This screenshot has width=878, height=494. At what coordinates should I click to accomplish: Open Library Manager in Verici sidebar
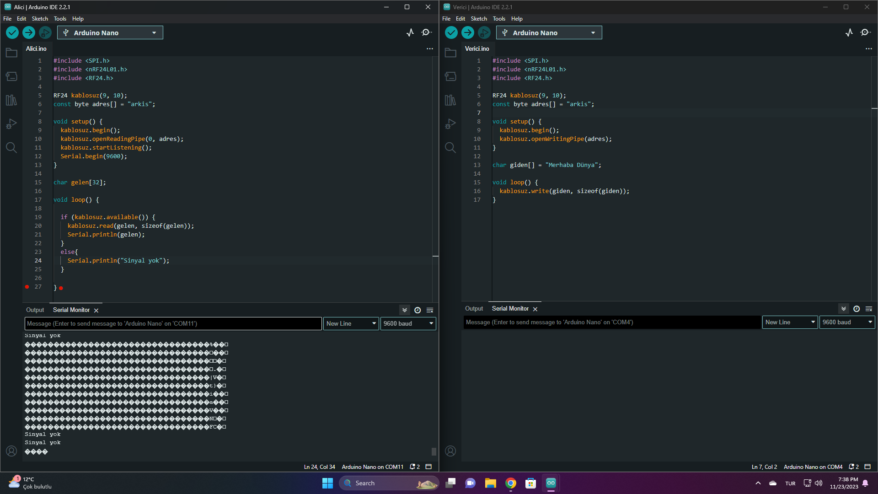click(450, 100)
